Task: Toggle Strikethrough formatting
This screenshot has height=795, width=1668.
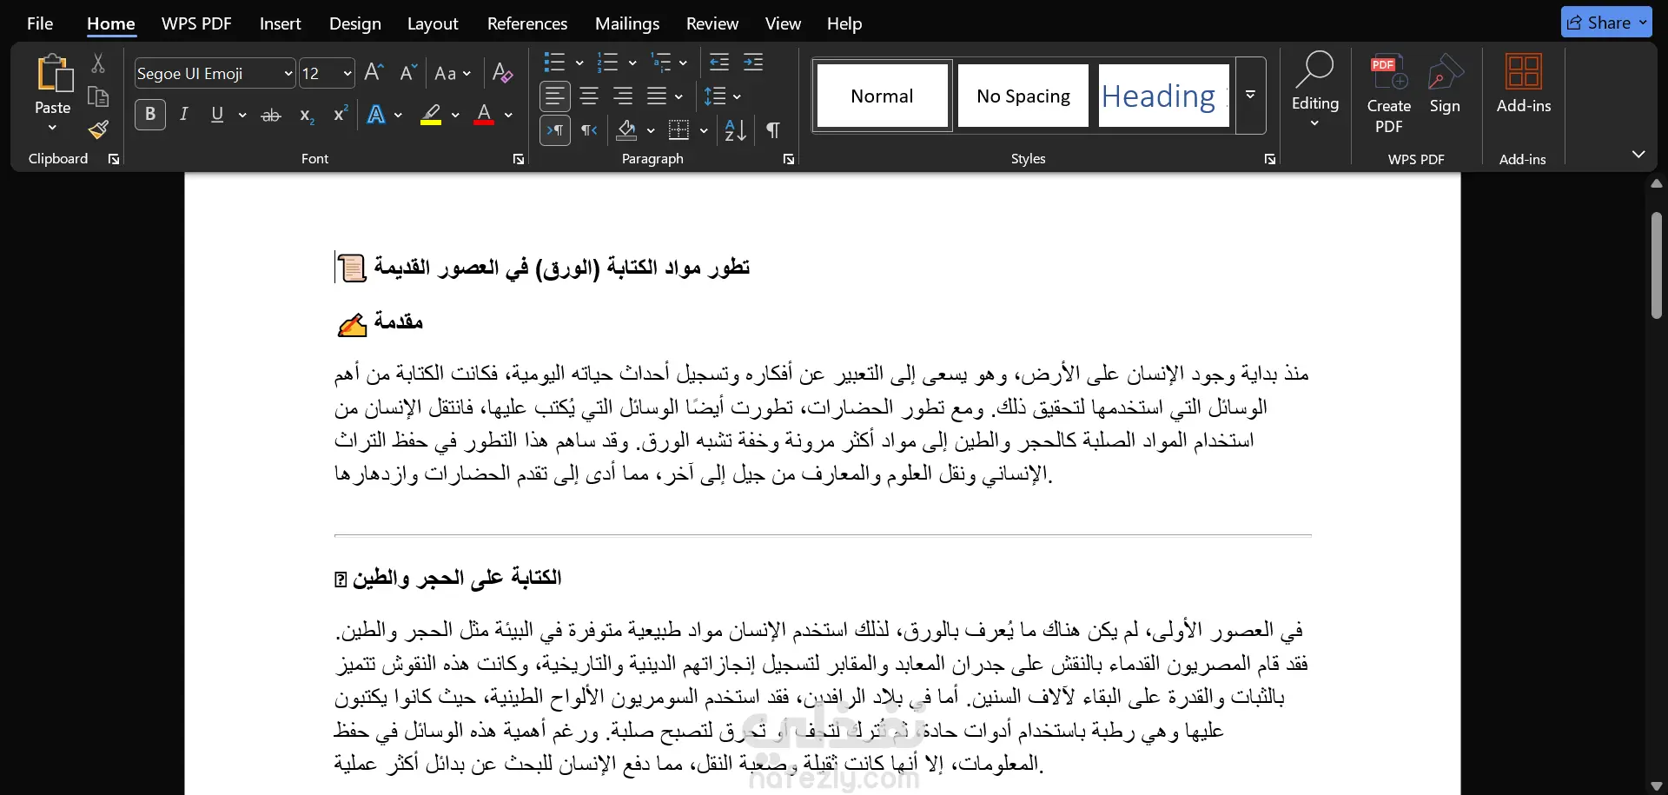Action: pyautogui.click(x=271, y=115)
